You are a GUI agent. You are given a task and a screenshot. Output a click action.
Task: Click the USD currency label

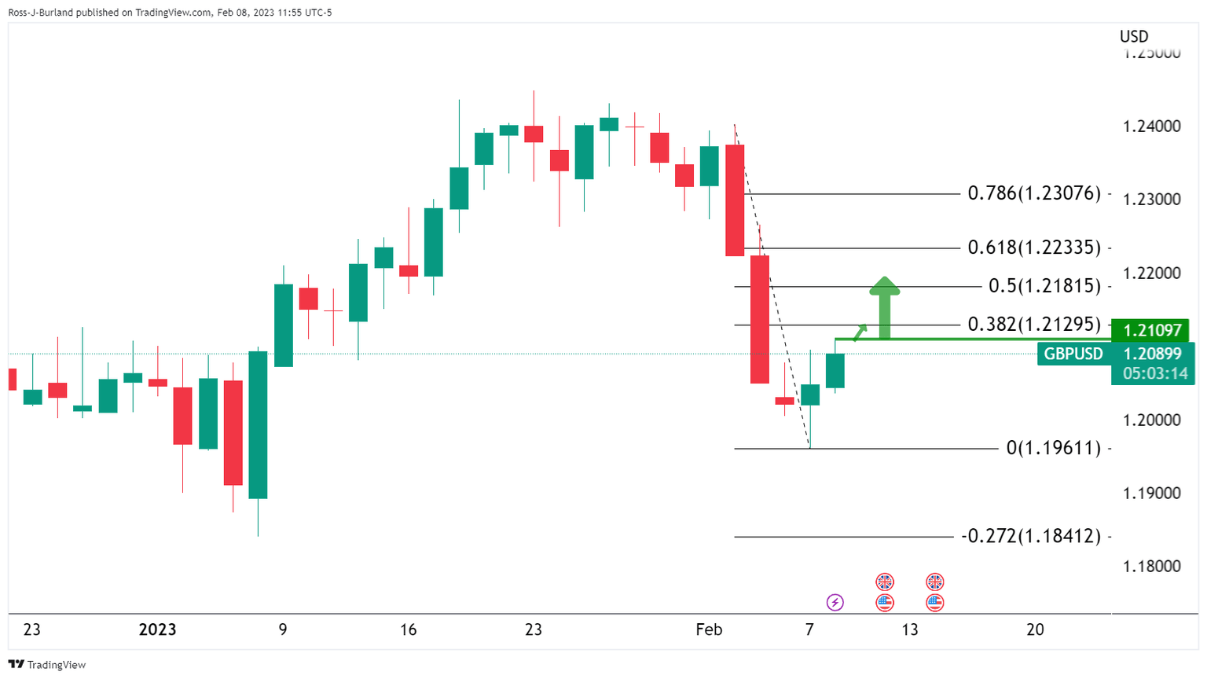(x=1133, y=36)
